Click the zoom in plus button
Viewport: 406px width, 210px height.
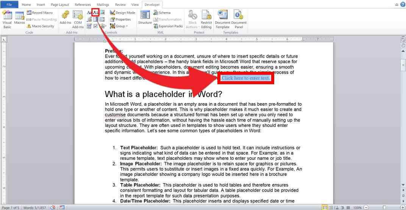(403, 207)
